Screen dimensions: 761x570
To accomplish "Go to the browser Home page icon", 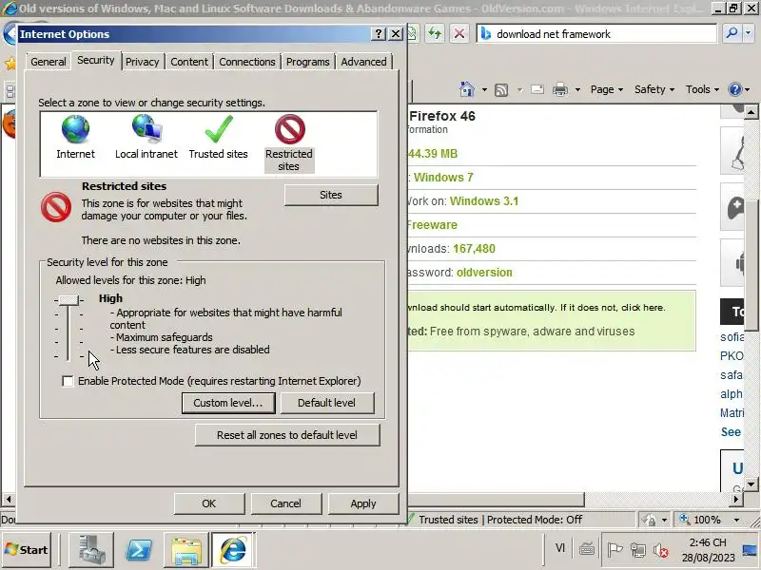I will pyautogui.click(x=467, y=89).
